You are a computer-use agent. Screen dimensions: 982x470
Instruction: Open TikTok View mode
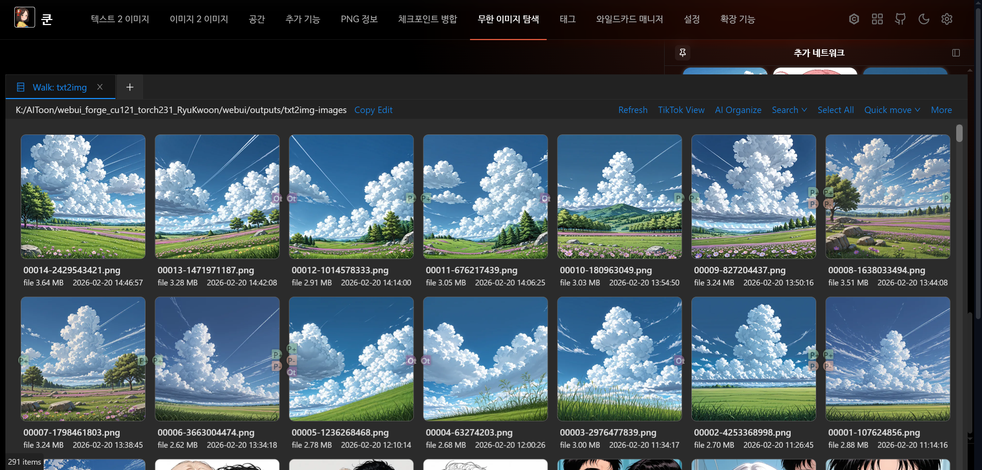(681, 110)
